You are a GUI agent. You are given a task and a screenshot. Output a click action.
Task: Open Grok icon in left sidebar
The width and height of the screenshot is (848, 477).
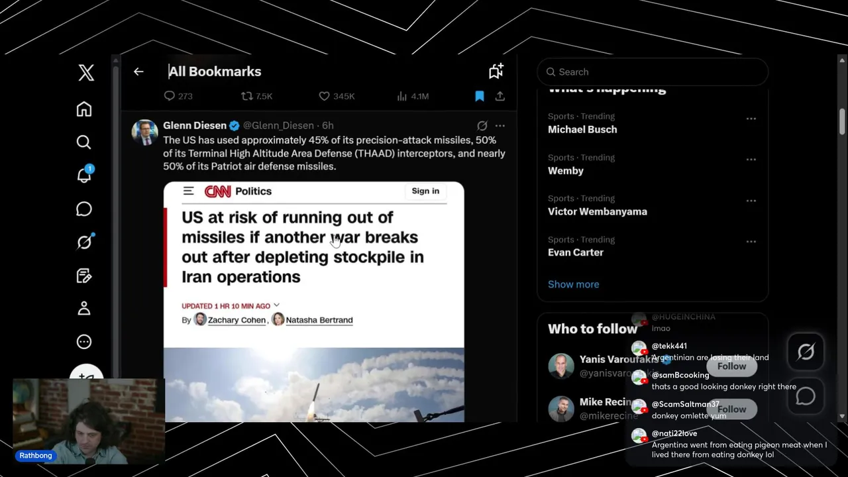click(x=84, y=242)
